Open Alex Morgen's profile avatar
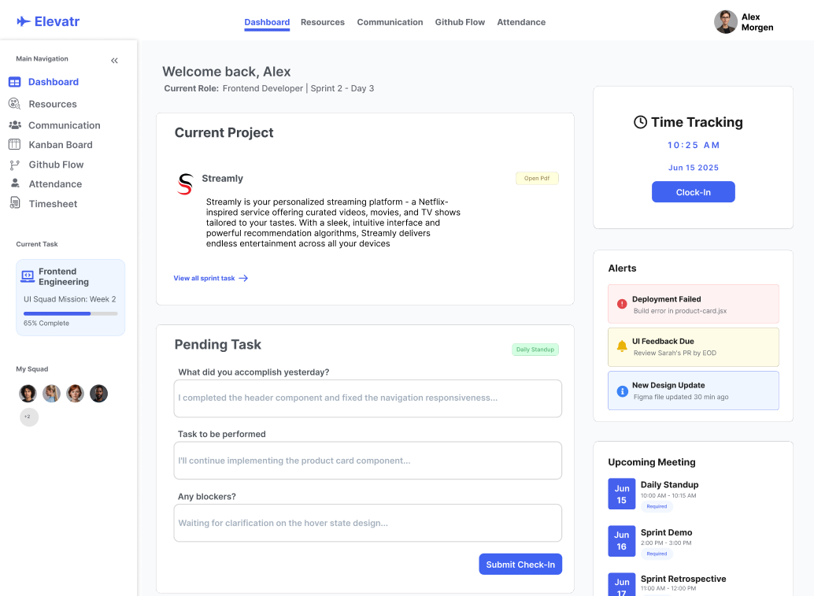Screen dimensions: 814x596 (x=726, y=22)
